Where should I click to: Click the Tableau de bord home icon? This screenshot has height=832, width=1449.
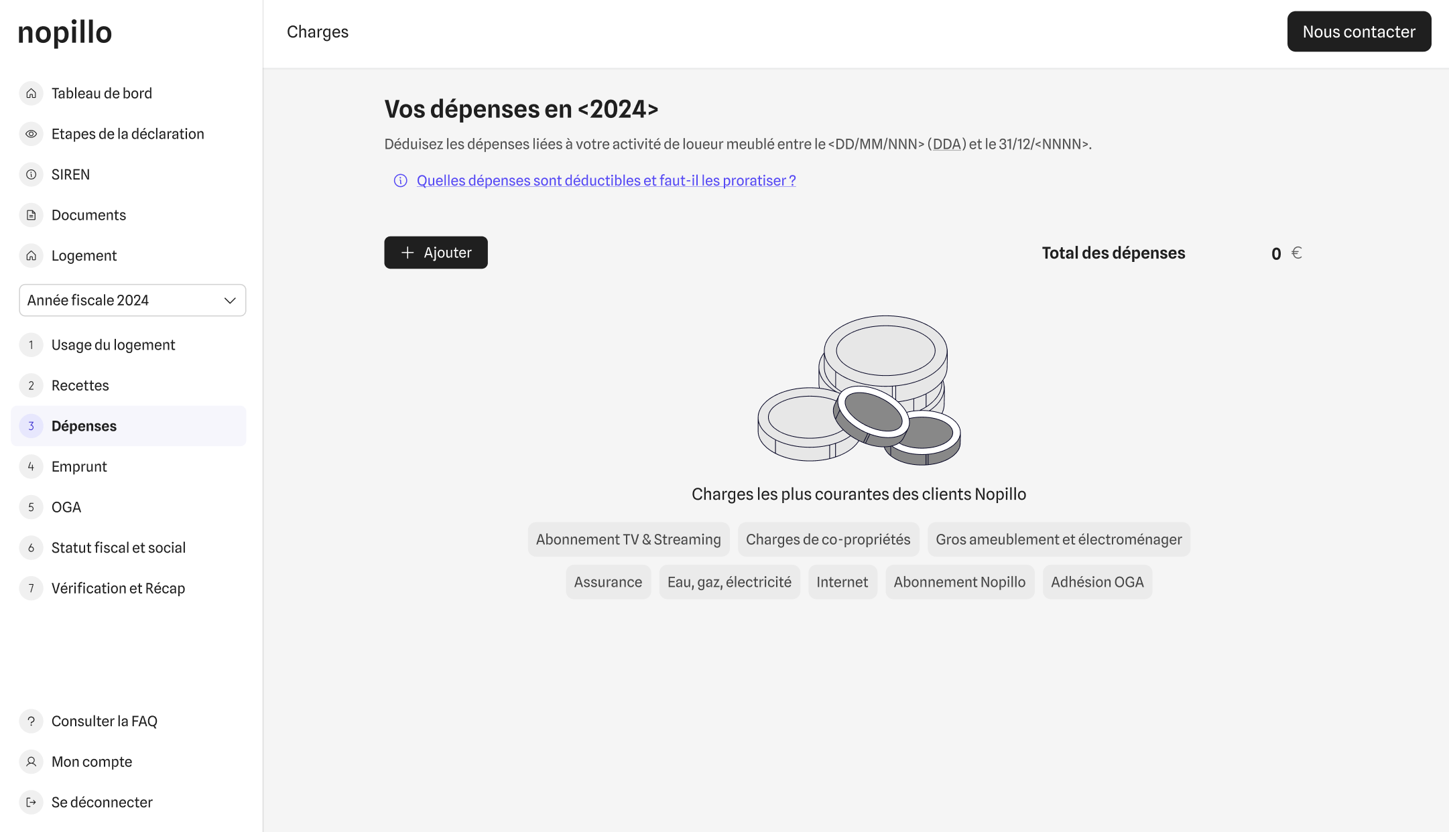[x=31, y=93]
